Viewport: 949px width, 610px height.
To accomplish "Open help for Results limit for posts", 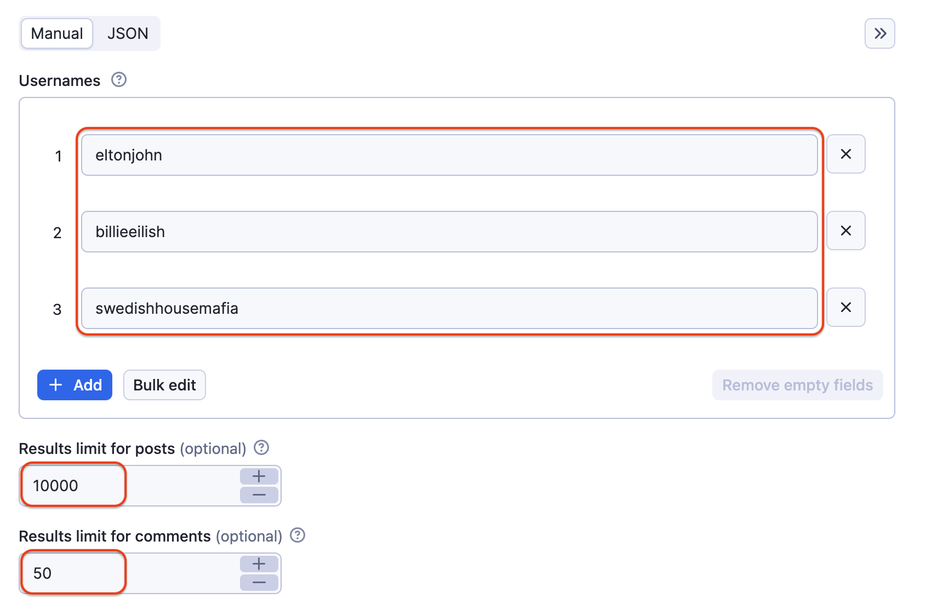I will coord(261,448).
